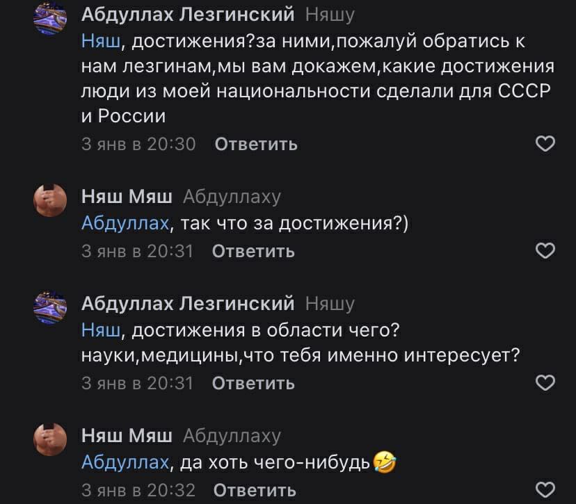This screenshot has width=576, height=504.
Task: Open the "3 янв в 20:32" timestamp
Action: click(x=138, y=489)
